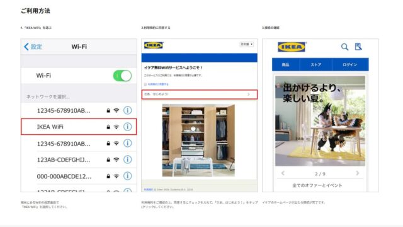Toggle the Wi-Fi switch off

[122, 76]
